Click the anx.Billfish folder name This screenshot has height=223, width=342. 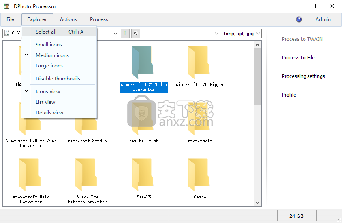click(144, 141)
